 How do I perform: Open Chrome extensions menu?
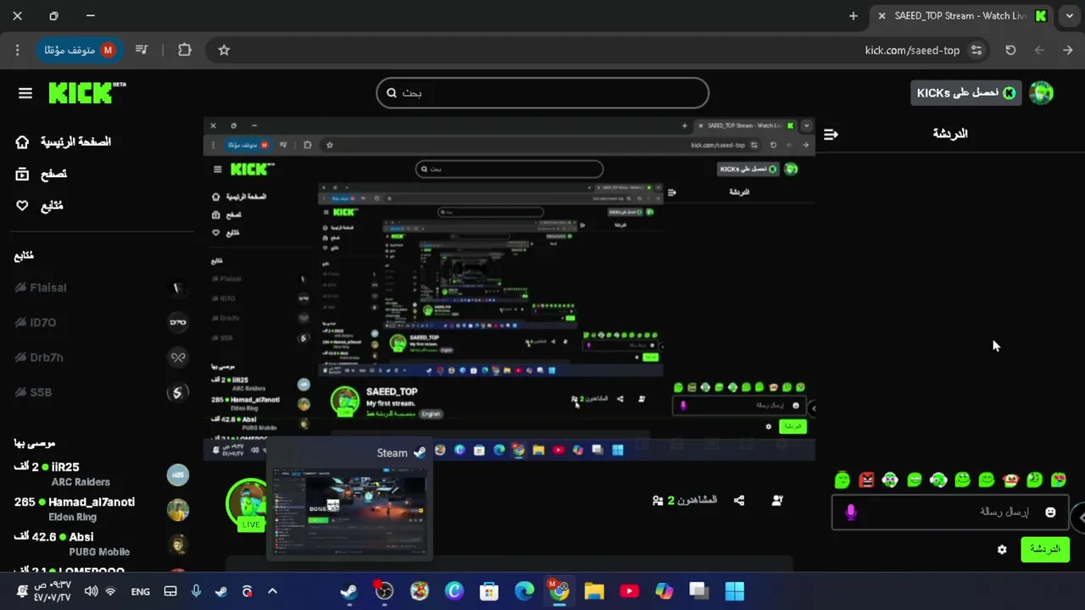(x=185, y=50)
